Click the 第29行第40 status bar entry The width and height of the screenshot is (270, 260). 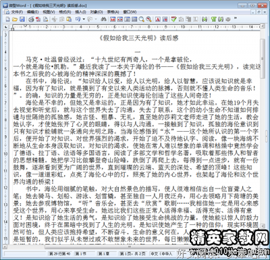pos(60,254)
